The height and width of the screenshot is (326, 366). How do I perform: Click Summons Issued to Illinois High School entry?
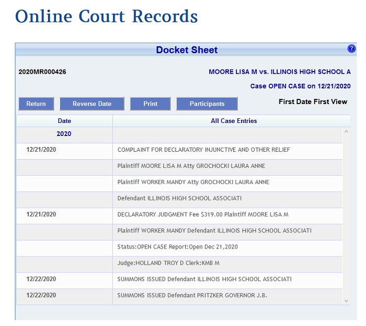[204, 279]
